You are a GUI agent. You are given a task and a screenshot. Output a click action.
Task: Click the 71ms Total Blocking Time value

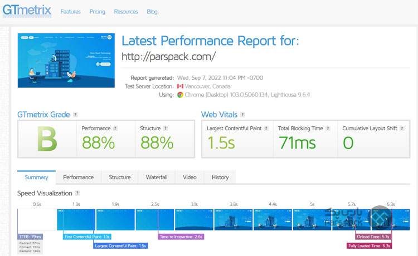(297, 142)
